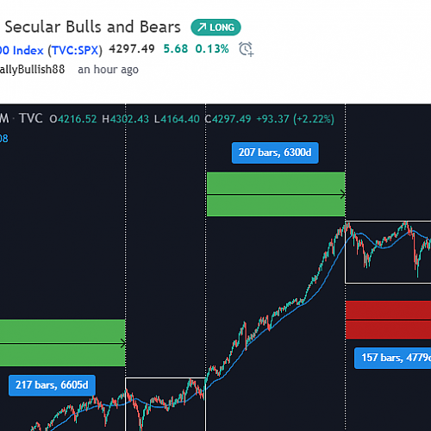
Task: Open the Index (TVC:SPX) symbol link
Action: tap(51, 50)
